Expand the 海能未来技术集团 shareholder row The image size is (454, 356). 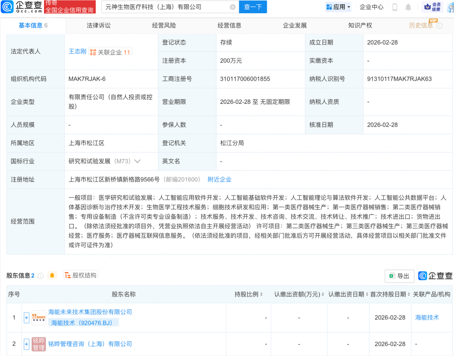coord(26,317)
